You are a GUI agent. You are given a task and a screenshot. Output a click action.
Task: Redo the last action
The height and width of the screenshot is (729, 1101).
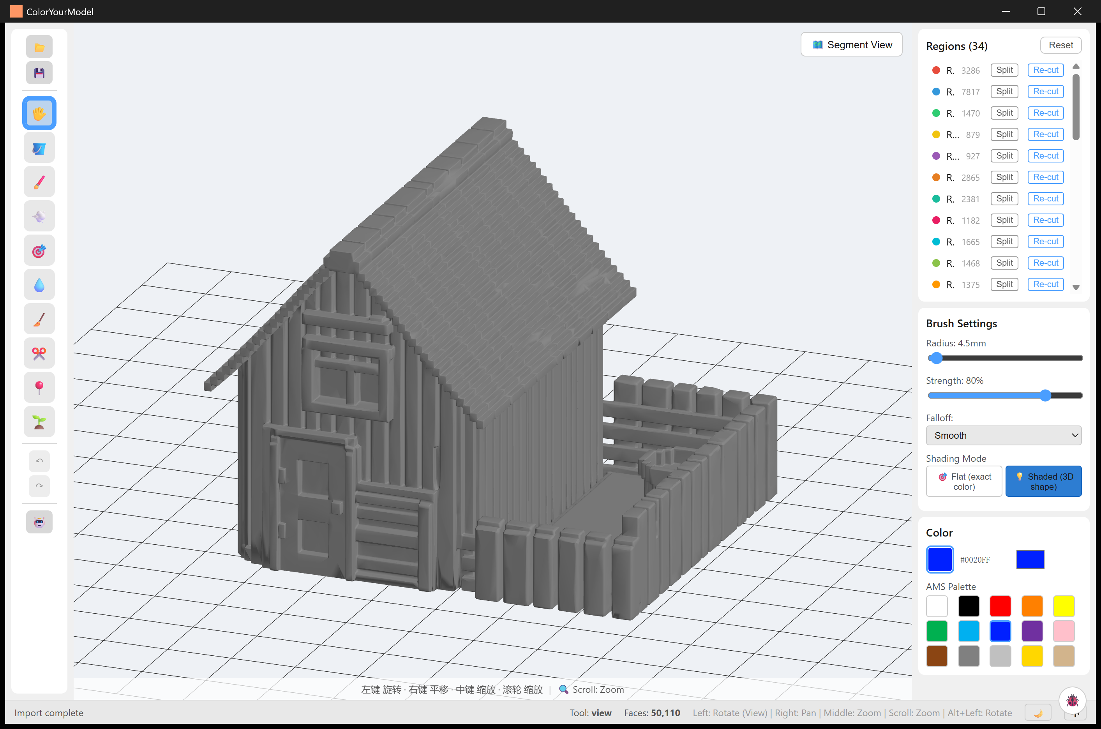coord(39,486)
